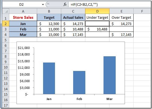152x109 pixels.
Task: Click Over Target value 14,273 in column E
Action: click(121, 24)
